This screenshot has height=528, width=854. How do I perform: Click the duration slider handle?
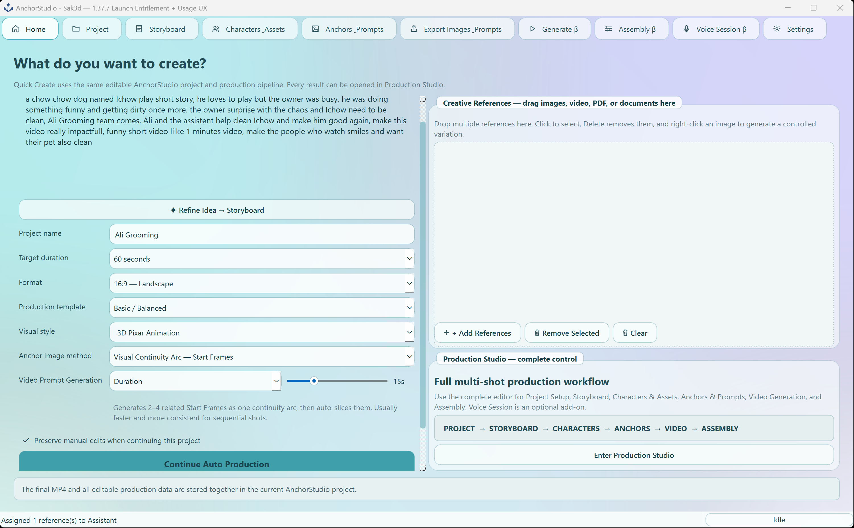pos(314,381)
